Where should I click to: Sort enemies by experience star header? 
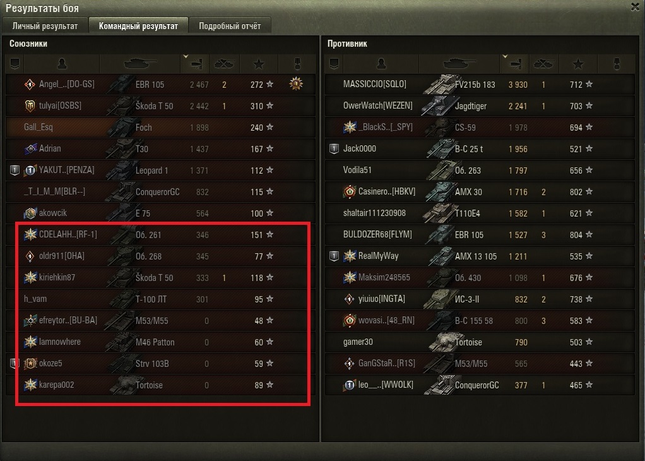(x=578, y=64)
